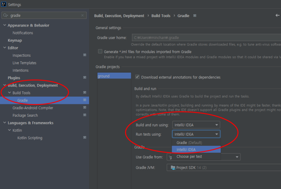Click project settings icon beside Kotlin Scripting
The image size is (281, 189).
(x=85, y=138)
